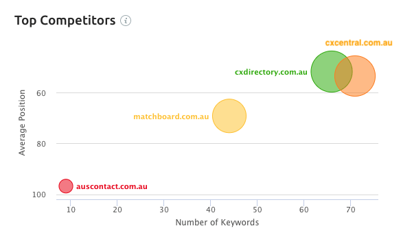Image resolution: width=401 pixels, height=250 pixels.
Task: Click the 100 tick on Average Position axis
Action: click(39, 195)
